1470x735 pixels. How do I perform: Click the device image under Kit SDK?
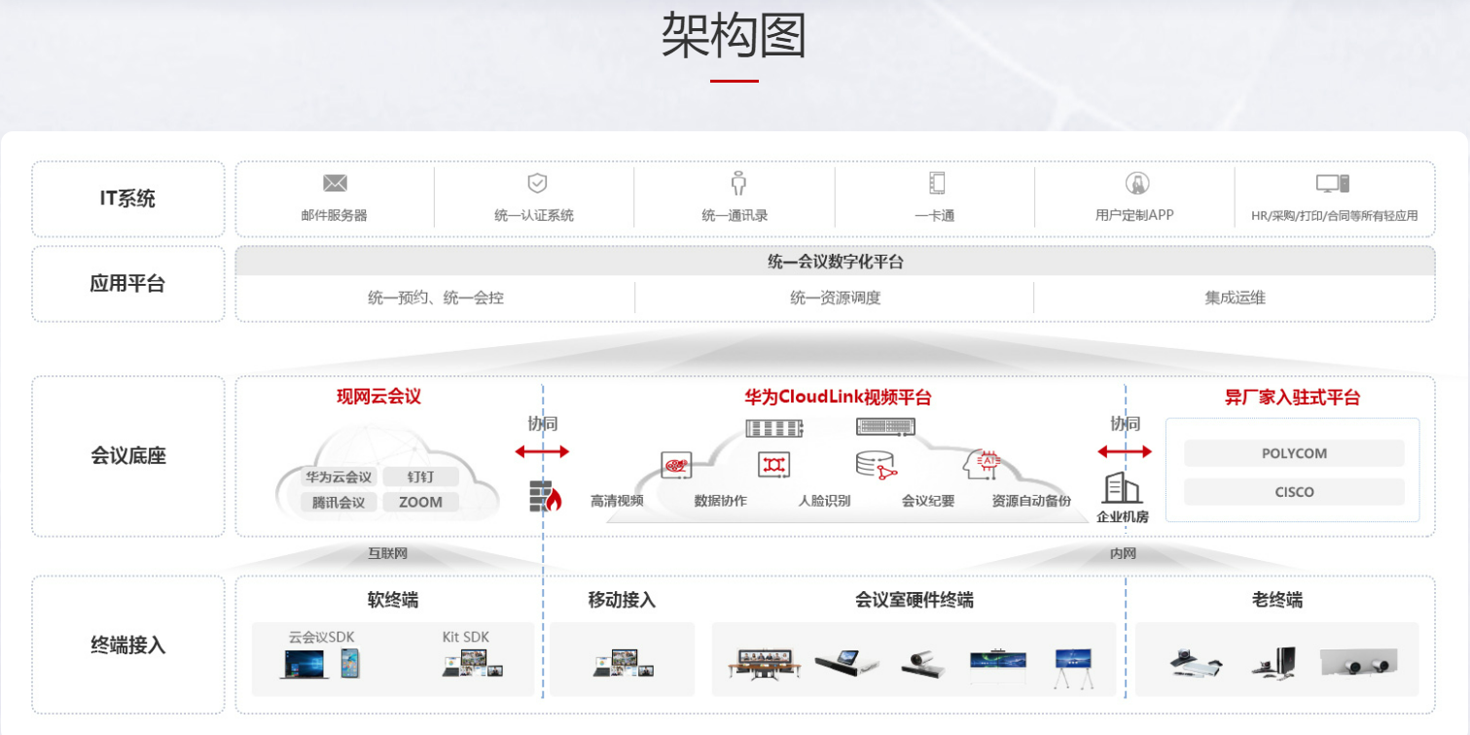[472, 664]
